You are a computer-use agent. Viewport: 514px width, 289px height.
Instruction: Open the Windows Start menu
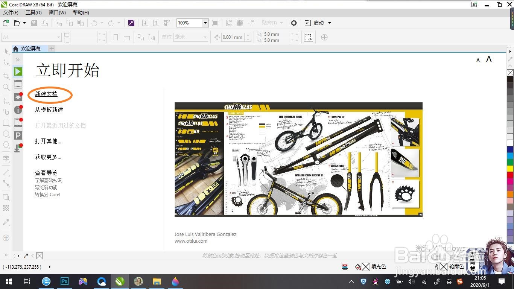click(9, 281)
